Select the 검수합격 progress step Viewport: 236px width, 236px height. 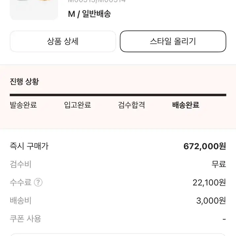[x=131, y=105]
